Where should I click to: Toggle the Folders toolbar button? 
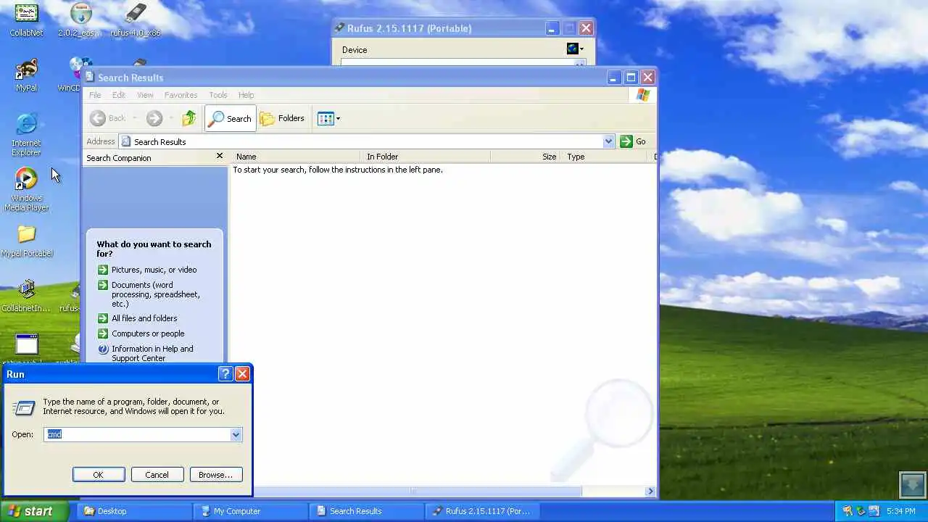tap(283, 118)
